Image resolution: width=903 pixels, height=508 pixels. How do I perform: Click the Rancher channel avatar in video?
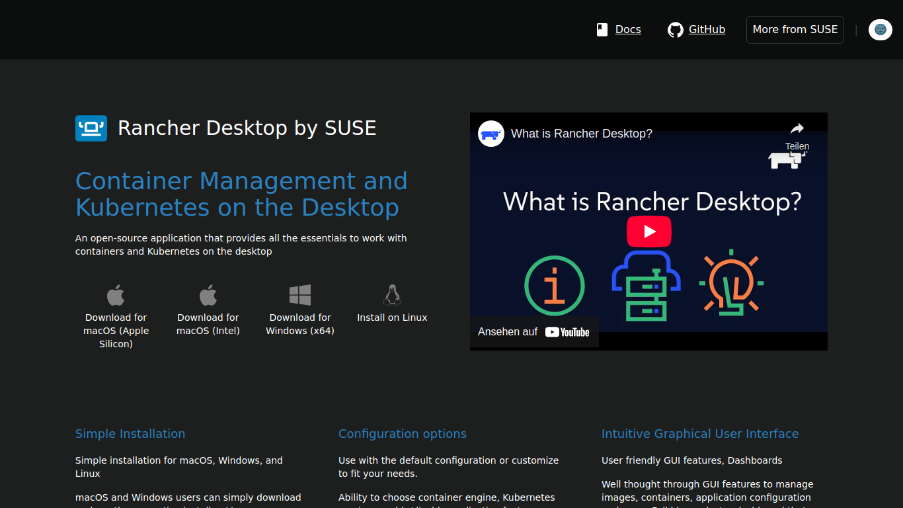coord(491,134)
